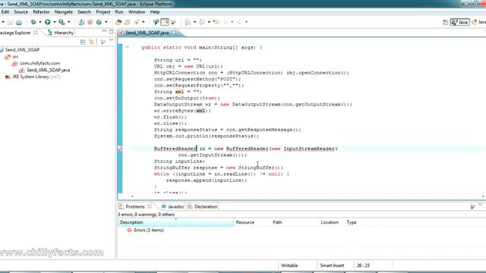Screen dimensions: 486x273
Task: Open the Next Annotation dropdown arrow
Action: 194,22
